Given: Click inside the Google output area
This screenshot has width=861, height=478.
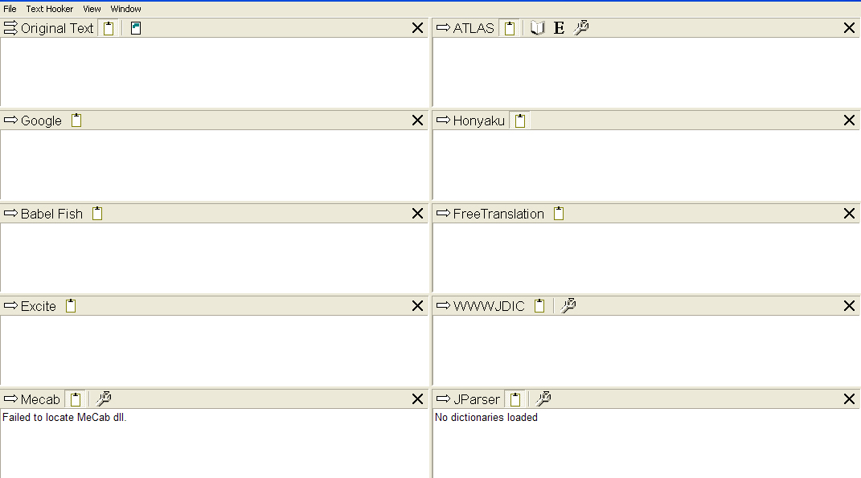Looking at the screenshot, I should [214, 165].
